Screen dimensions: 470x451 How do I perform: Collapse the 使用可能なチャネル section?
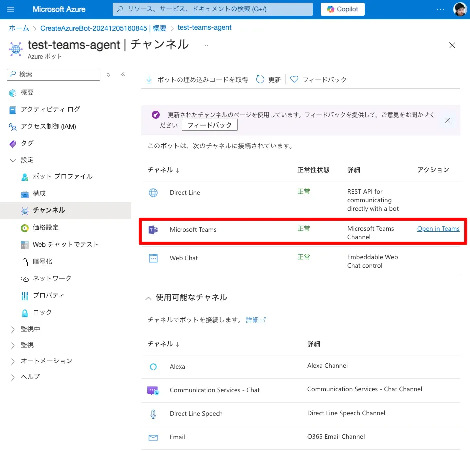tap(148, 298)
